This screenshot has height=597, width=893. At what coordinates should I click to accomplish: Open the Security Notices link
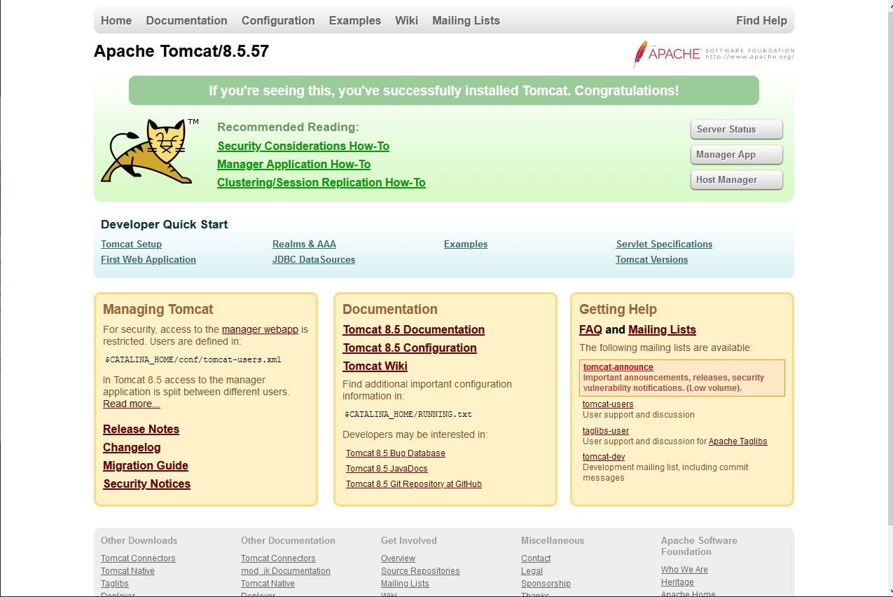point(146,483)
